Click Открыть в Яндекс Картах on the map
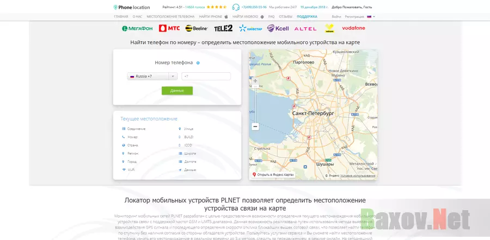 (x=273, y=175)
